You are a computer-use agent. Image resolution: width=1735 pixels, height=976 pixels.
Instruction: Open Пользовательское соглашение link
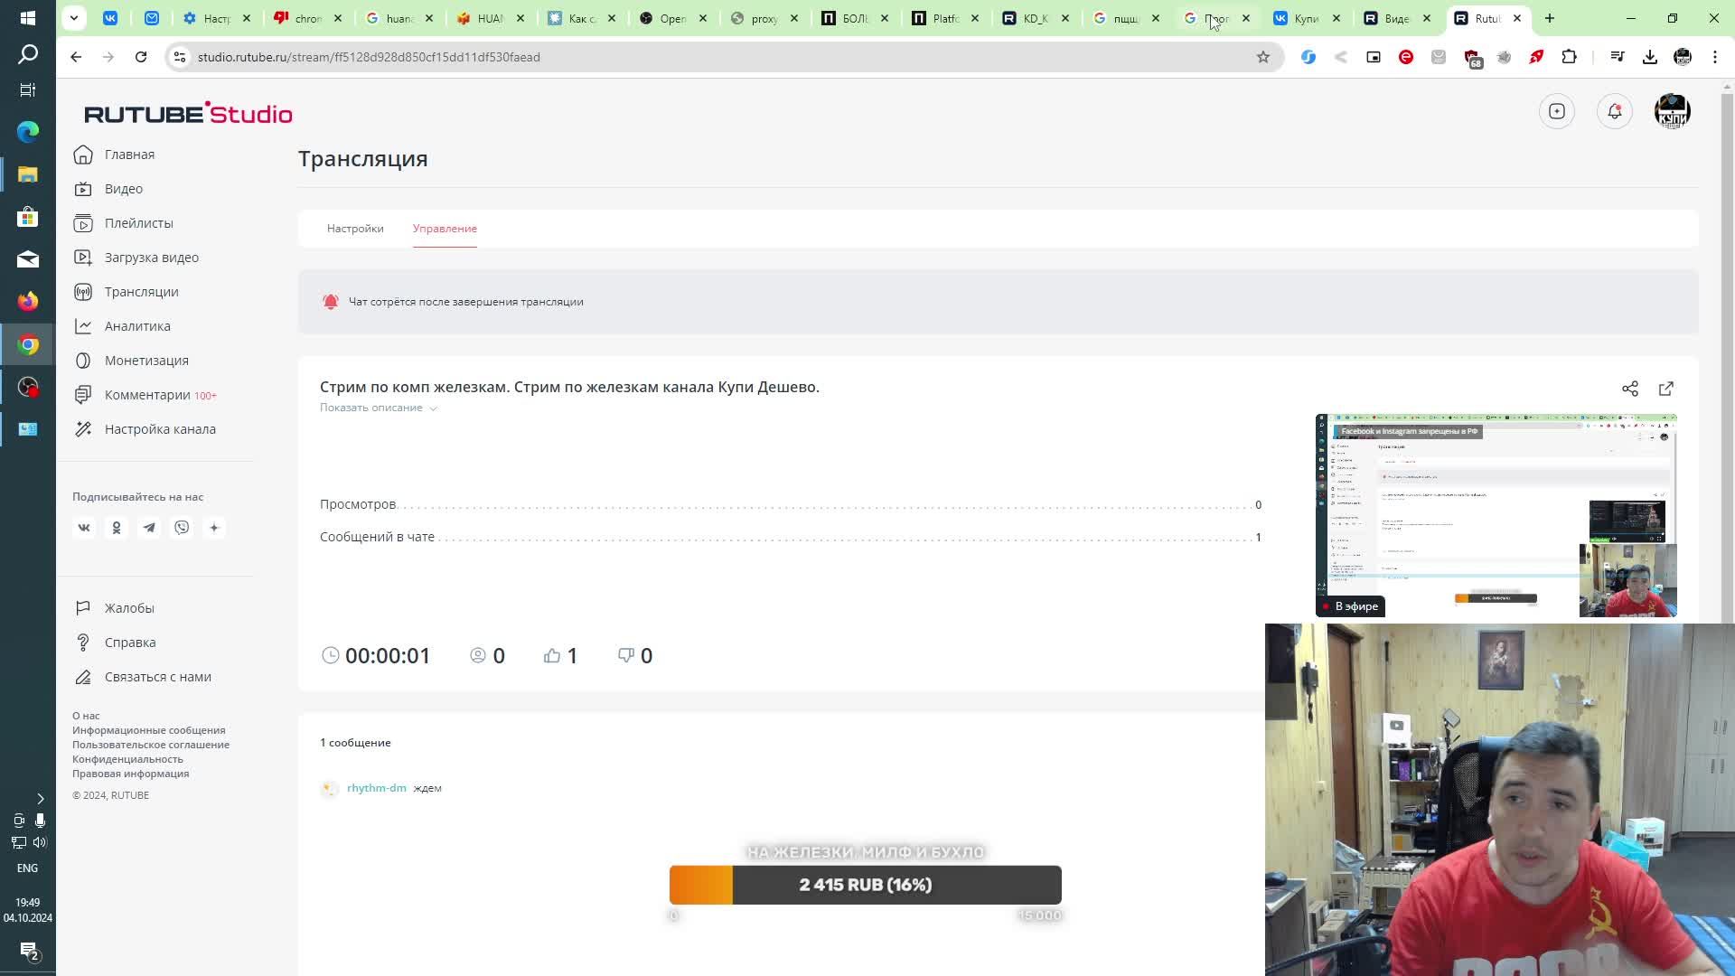pyautogui.click(x=151, y=745)
